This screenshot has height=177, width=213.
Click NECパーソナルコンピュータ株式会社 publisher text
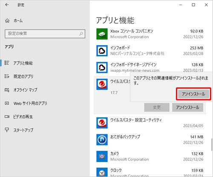(137, 54)
